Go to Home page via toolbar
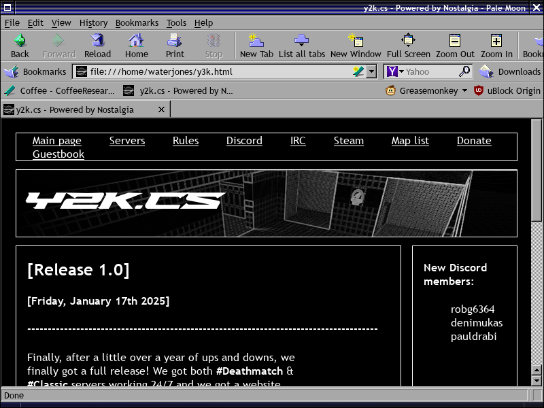544x408 pixels. (x=136, y=46)
